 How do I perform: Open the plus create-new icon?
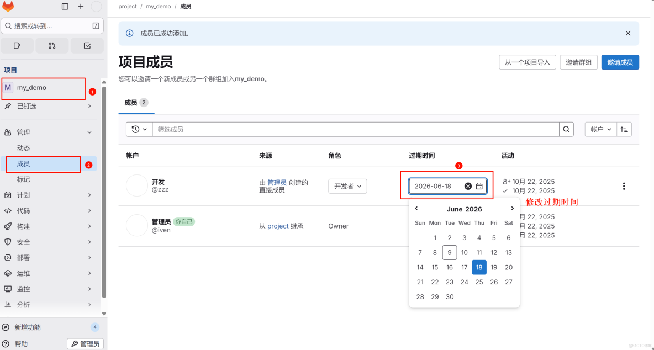[81, 6]
